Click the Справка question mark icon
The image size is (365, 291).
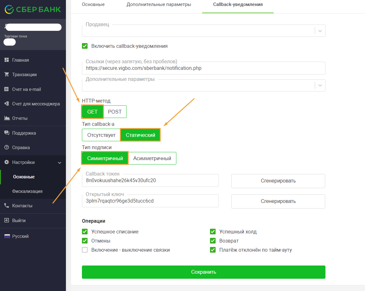7,147
